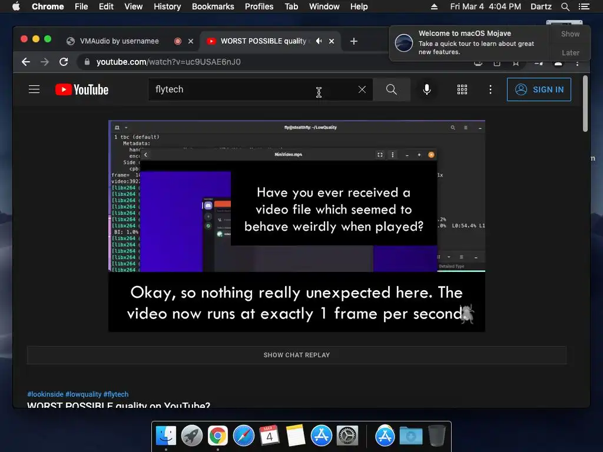Click SHOW CHAT REPLAY button
603x452 pixels.
coord(297,355)
